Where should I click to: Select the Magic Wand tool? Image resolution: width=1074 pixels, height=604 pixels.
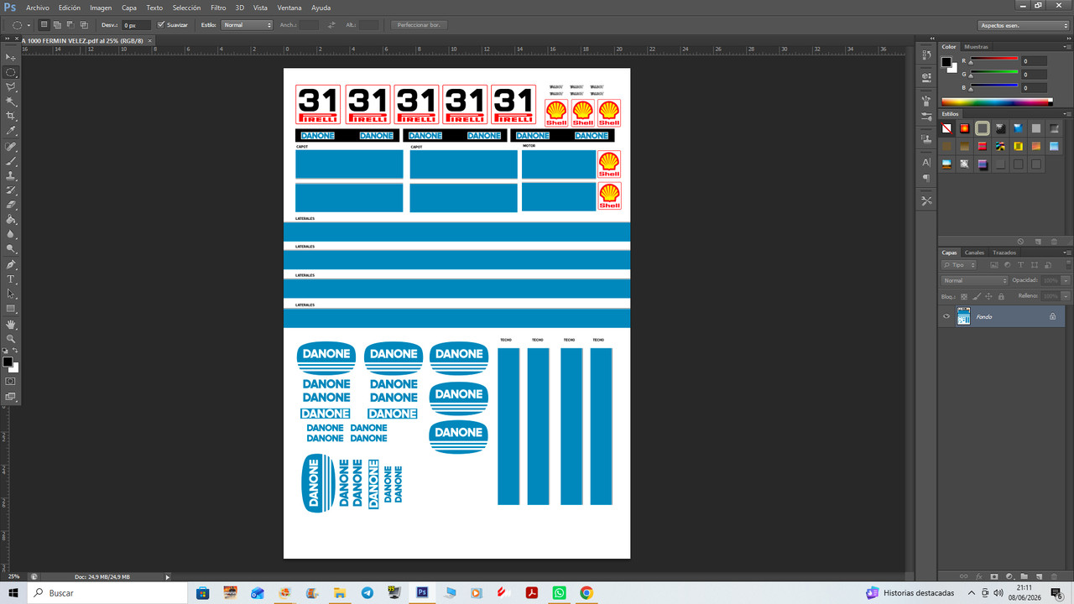point(11,102)
